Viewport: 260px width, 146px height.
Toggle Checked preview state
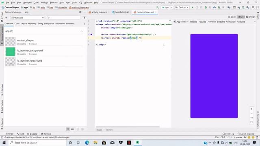241,21
